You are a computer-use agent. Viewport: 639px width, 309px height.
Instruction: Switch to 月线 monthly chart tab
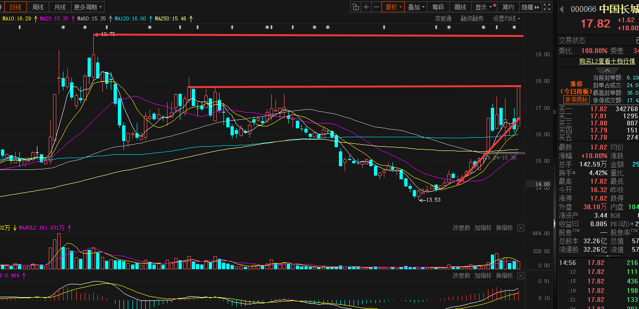[60, 7]
